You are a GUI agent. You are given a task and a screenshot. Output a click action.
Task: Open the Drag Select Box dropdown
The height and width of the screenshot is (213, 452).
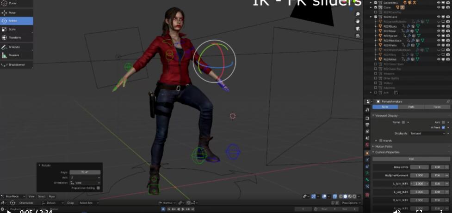click(x=89, y=203)
